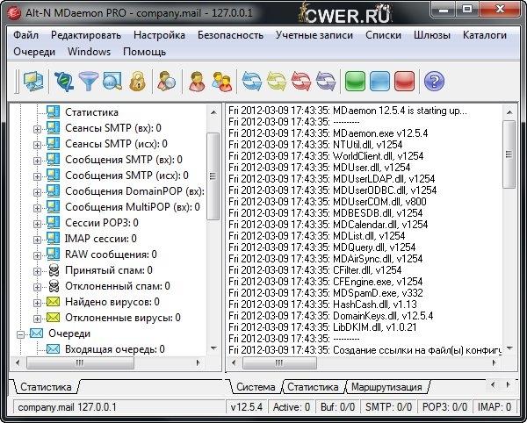Click the magnifier search icon in toolbar
The height and width of the screenshot is (423, 527).
tap(112, 82)
